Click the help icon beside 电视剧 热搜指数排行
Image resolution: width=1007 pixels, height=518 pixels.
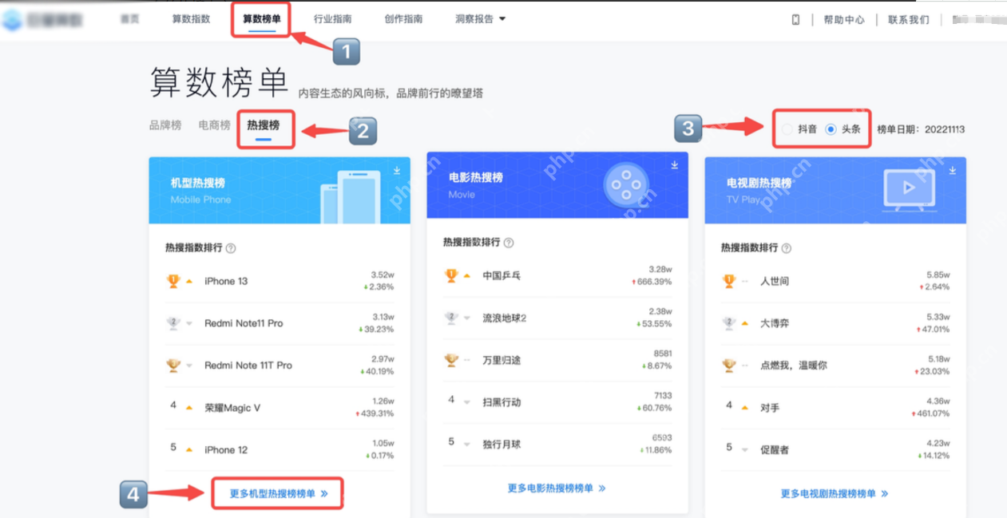pyautogui.click(x=787, y=248)
